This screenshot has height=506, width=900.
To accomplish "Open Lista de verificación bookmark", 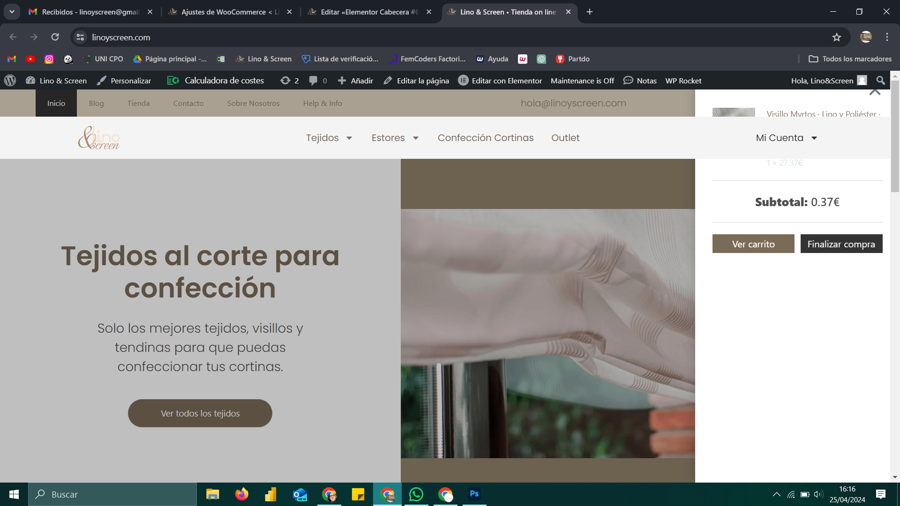I will (x=340, y=59).
